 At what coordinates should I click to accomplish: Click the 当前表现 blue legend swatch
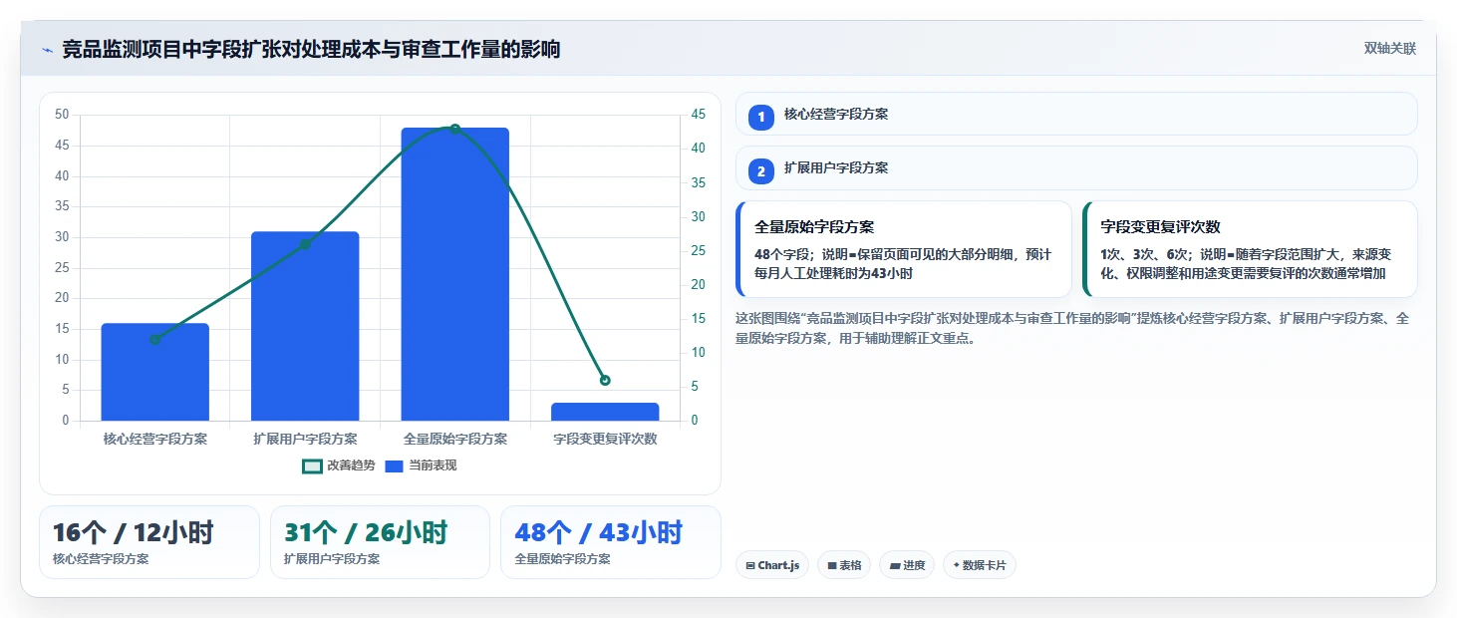[x=394, y=465]
